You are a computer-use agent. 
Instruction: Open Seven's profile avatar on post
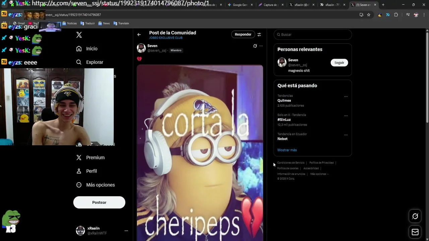coord(141,48)
